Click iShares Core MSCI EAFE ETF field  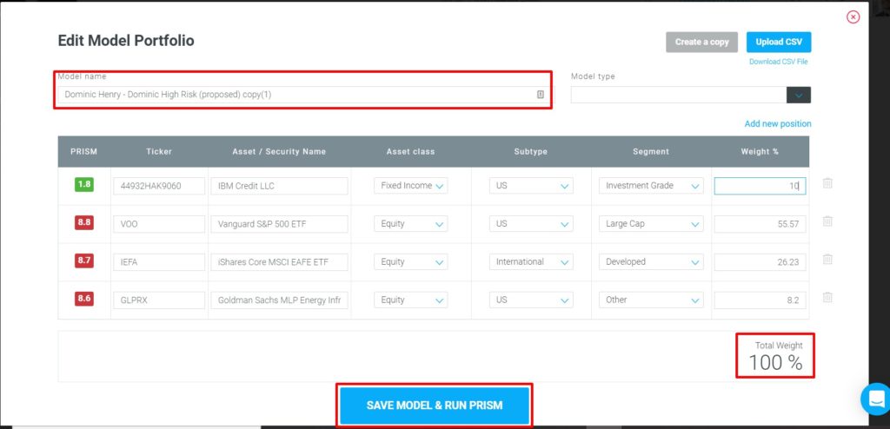pos(279,261)
